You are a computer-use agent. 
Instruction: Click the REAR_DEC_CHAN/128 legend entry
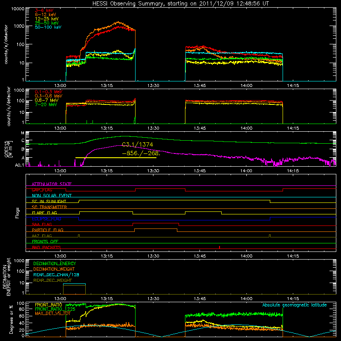pos(56,275)
